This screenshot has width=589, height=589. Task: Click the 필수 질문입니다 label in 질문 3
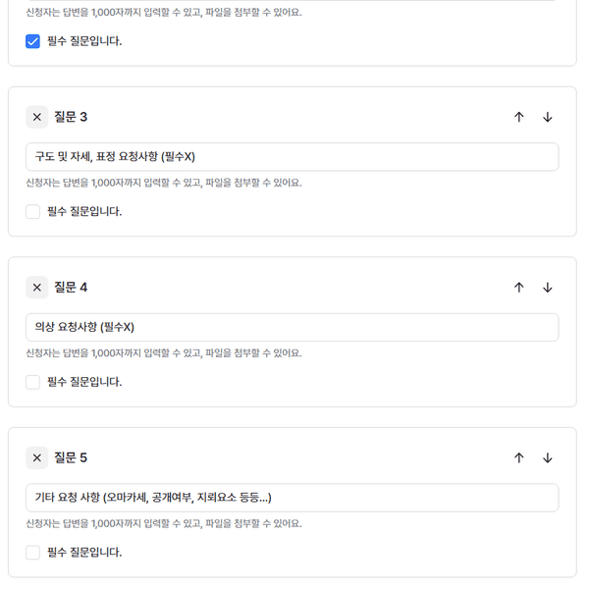pyautogui.click(x=84, y=211)
